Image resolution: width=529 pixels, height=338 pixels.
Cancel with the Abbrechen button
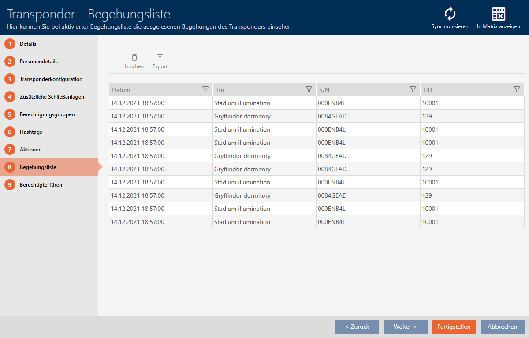(x=502, y=327)
